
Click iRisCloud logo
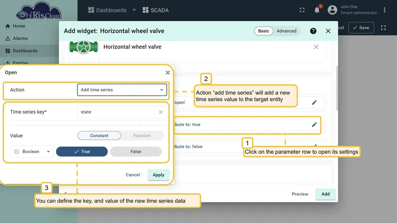[39, 11]
